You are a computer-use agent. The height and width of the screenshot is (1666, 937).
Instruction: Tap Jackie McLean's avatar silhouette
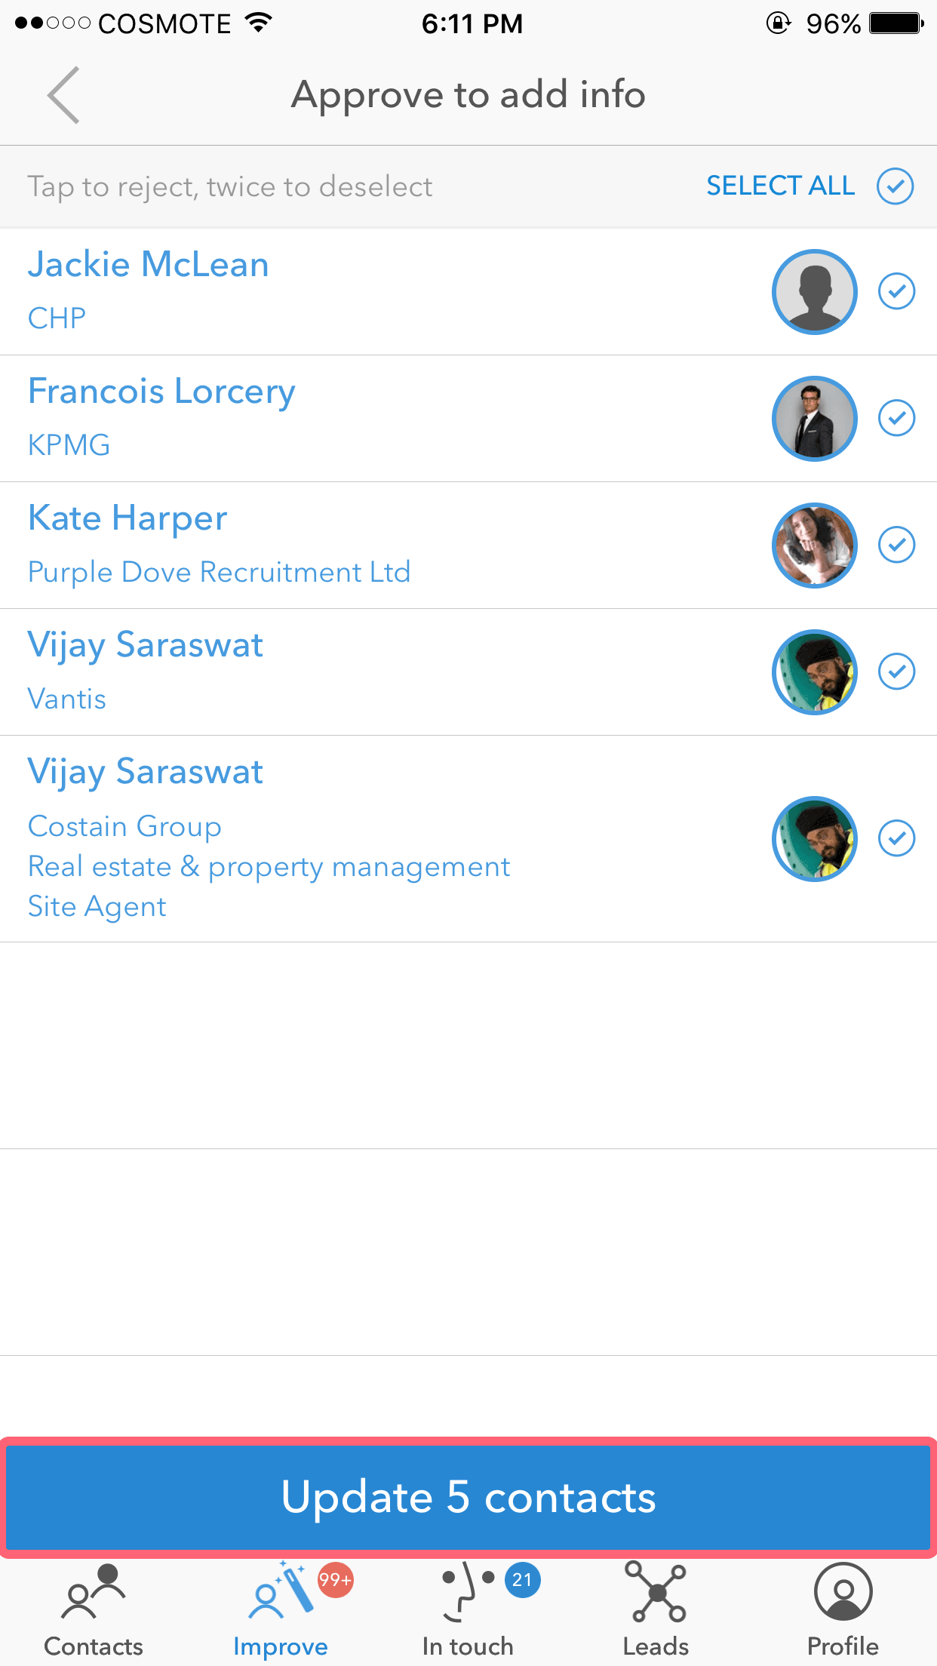pyautogui.click(x=814, y=292)
